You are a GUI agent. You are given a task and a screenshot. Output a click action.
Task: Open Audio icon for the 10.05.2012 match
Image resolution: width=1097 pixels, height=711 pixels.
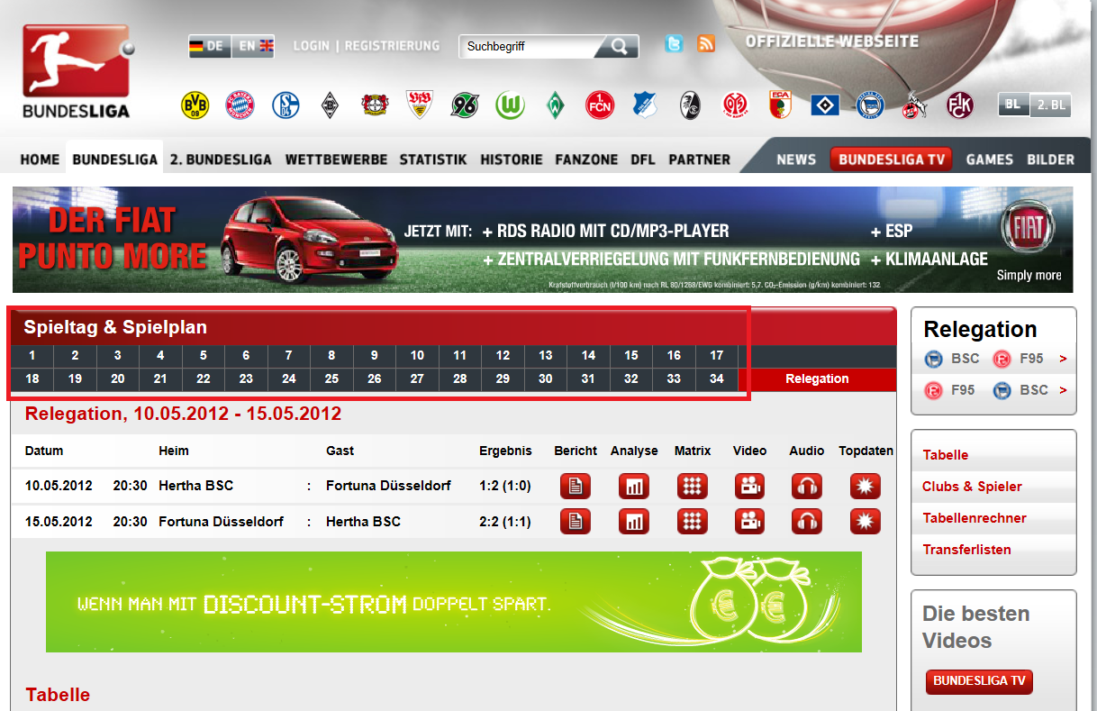[x=807, y=487]
